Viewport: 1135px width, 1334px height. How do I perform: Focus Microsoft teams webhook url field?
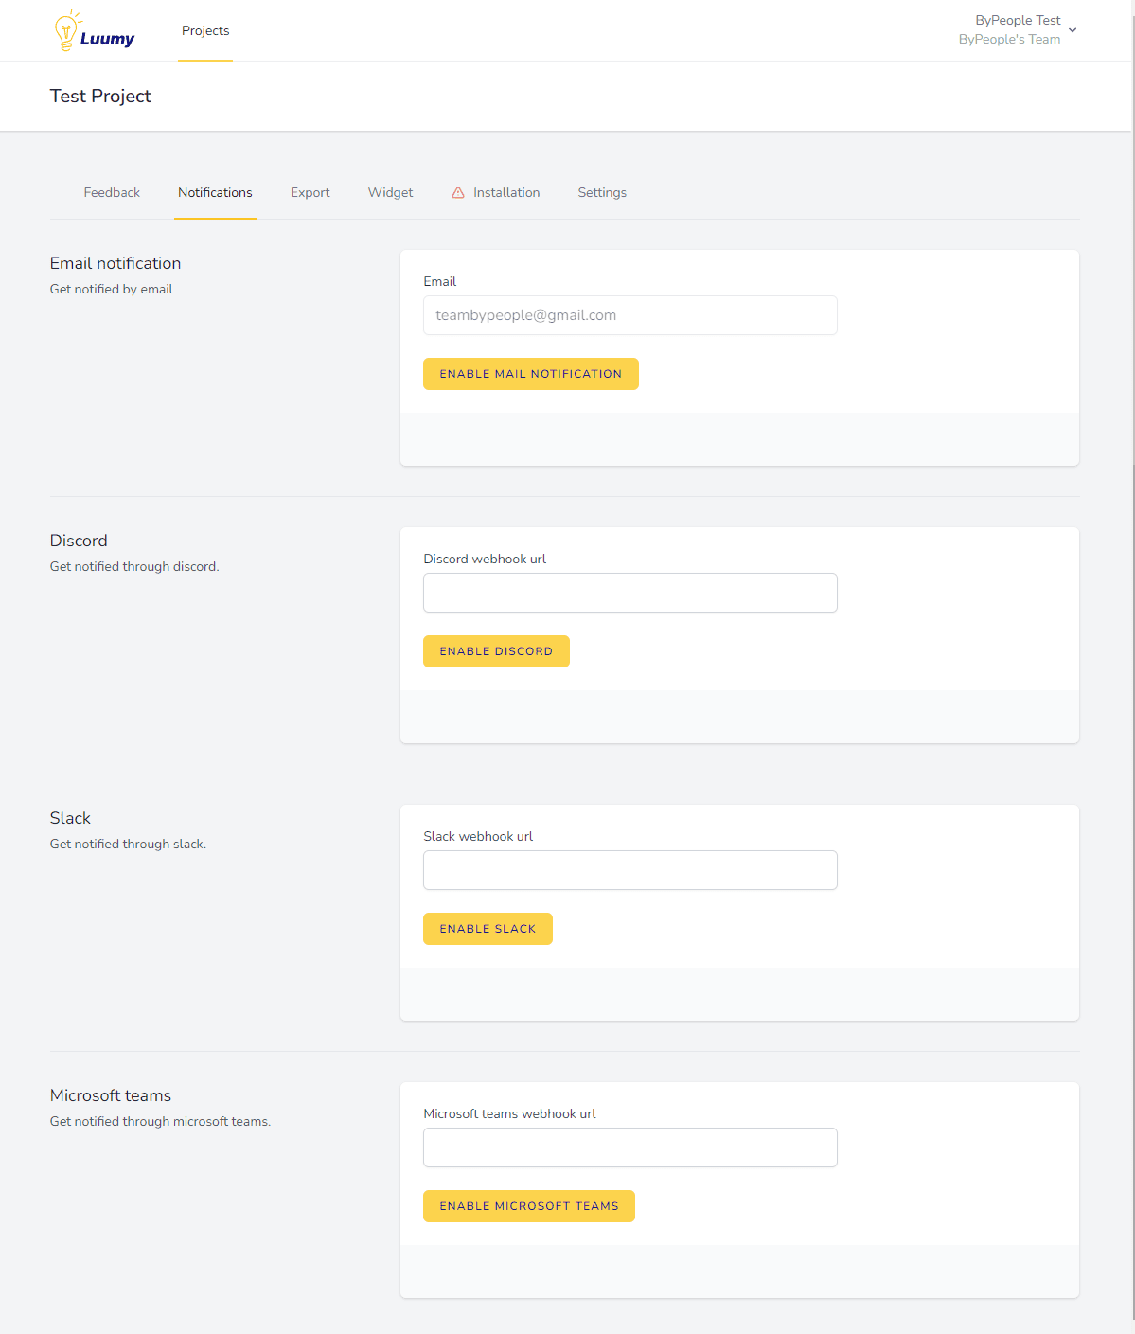click(x=630, y=1147)
